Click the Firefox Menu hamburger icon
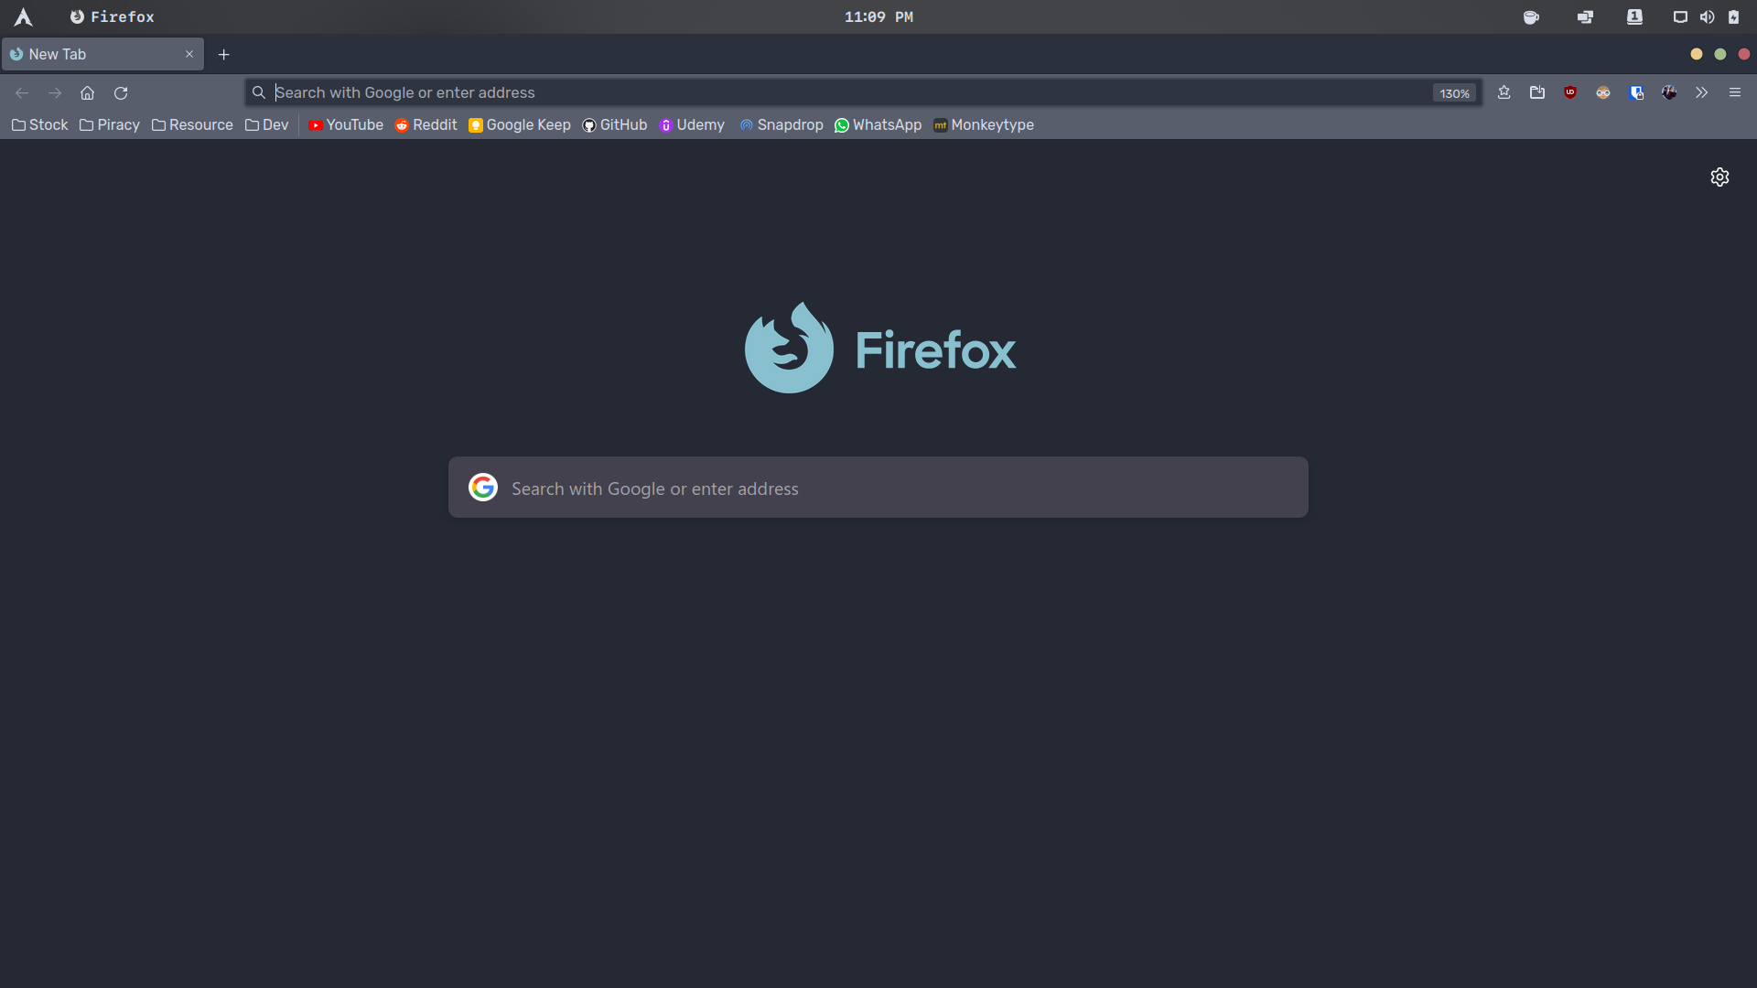Screen dimensions: 1757x988 coord(1735,93)
